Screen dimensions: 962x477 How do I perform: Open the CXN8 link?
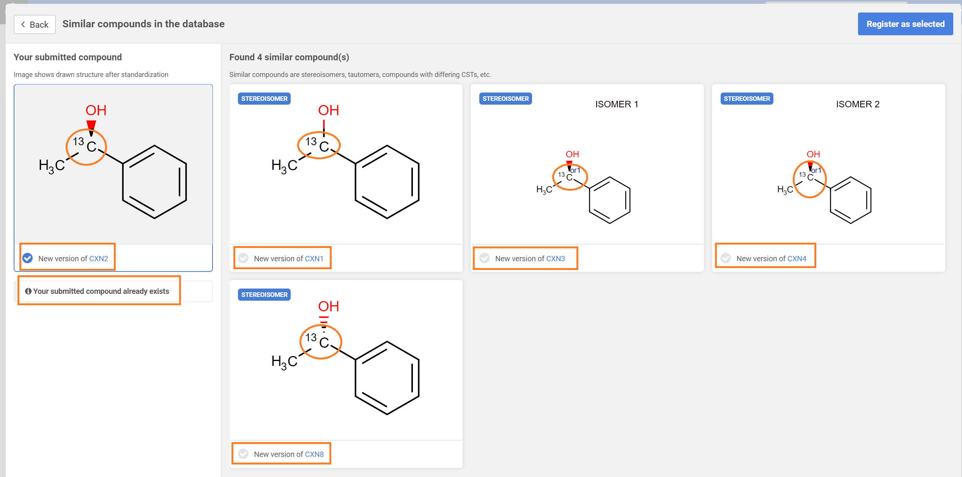point(314,454)
